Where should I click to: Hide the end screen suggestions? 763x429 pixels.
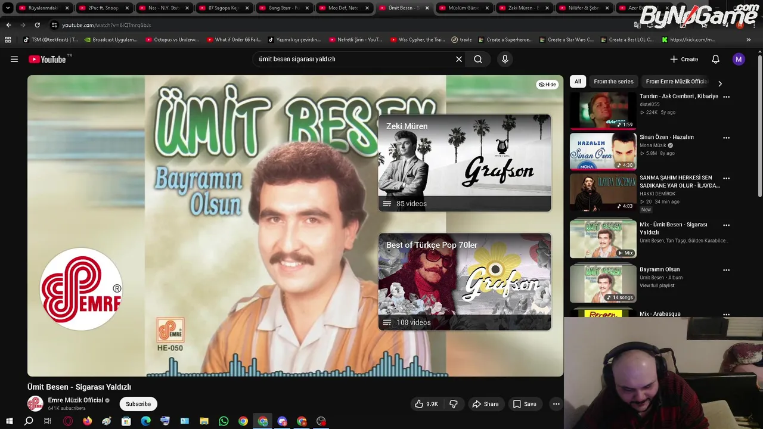click(x=547, y=85)
